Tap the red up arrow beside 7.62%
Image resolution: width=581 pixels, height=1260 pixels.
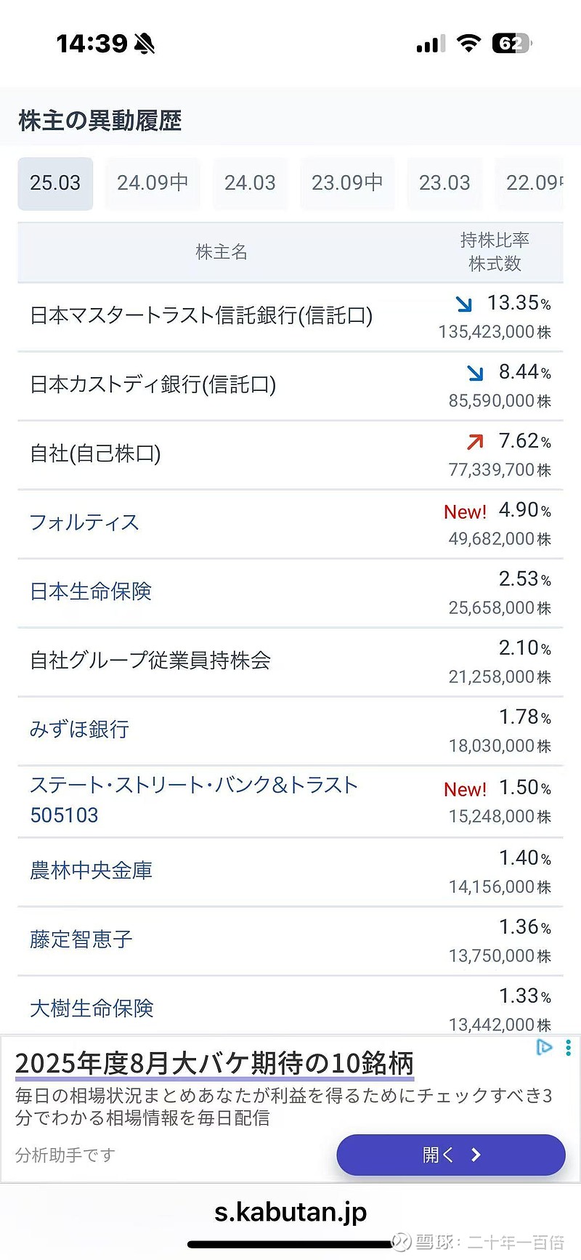pyautogui.click(x=475, y=441)
